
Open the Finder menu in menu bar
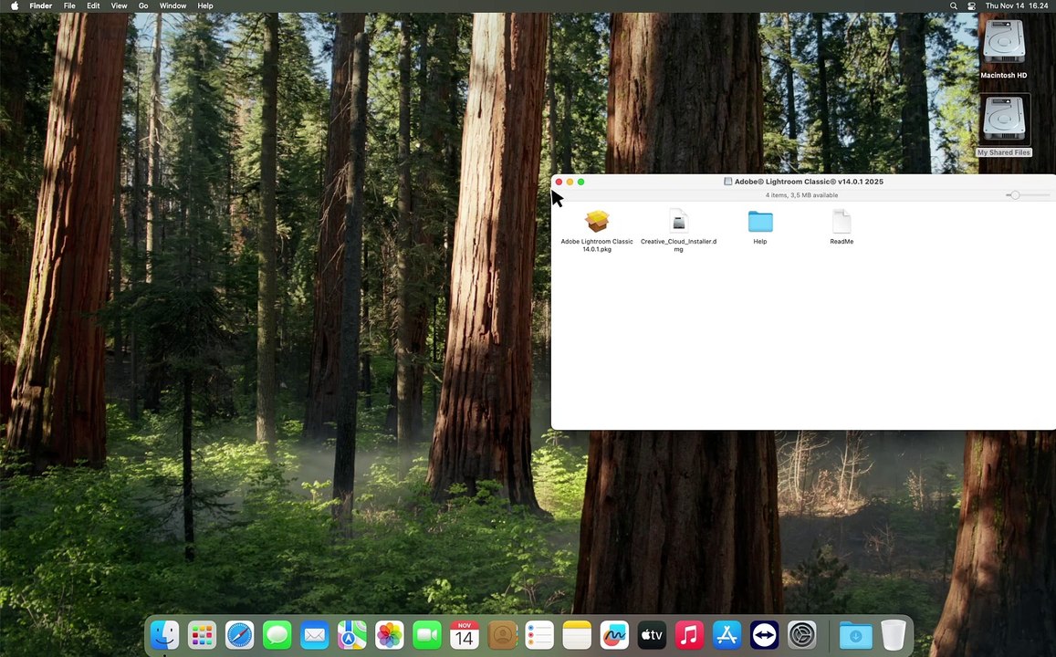[41, 5]
